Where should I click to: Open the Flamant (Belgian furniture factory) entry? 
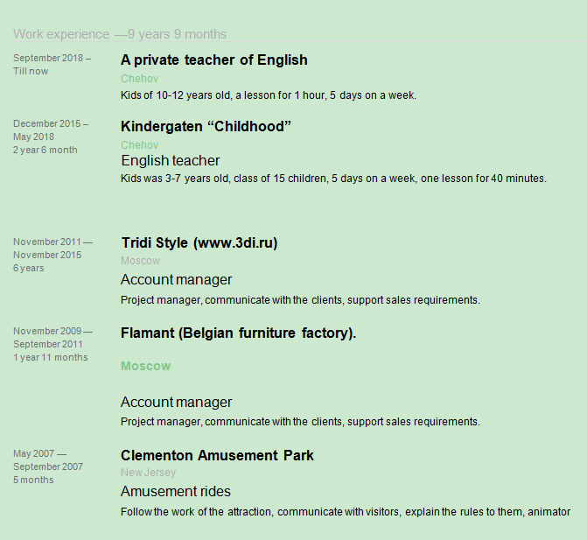click(238, 333)
